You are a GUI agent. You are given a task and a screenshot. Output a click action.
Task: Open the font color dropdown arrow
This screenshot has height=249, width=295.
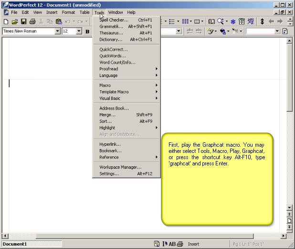coord(228,31)
